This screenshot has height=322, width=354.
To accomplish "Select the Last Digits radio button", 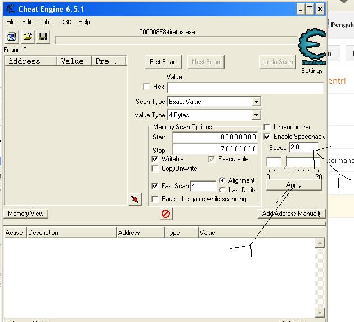I will (x=222, y=190).
